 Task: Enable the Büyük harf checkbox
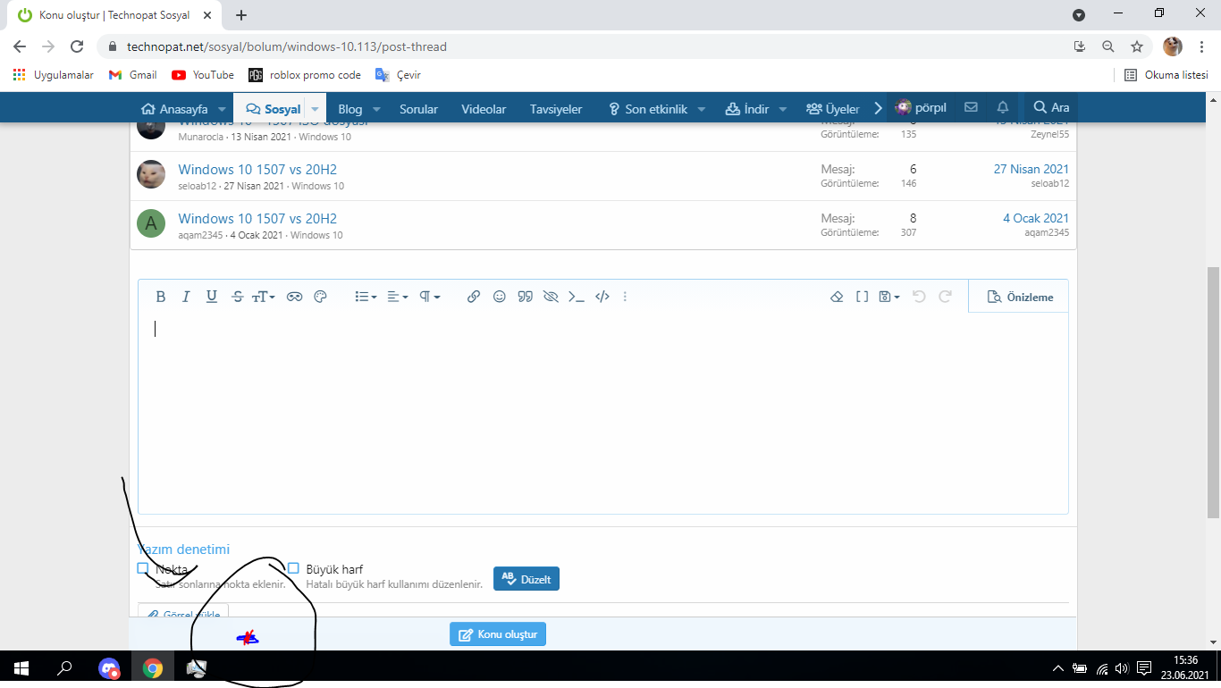[x=293, y=568]
